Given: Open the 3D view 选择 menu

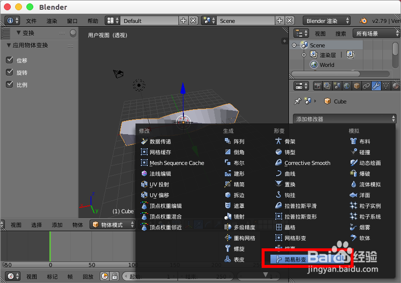Looking at the screenshot, I should click(x=36, y=225).
